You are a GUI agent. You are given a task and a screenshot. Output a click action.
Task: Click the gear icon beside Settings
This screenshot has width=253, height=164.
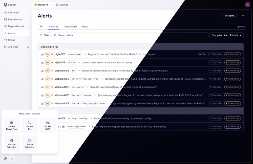(57, 5)
